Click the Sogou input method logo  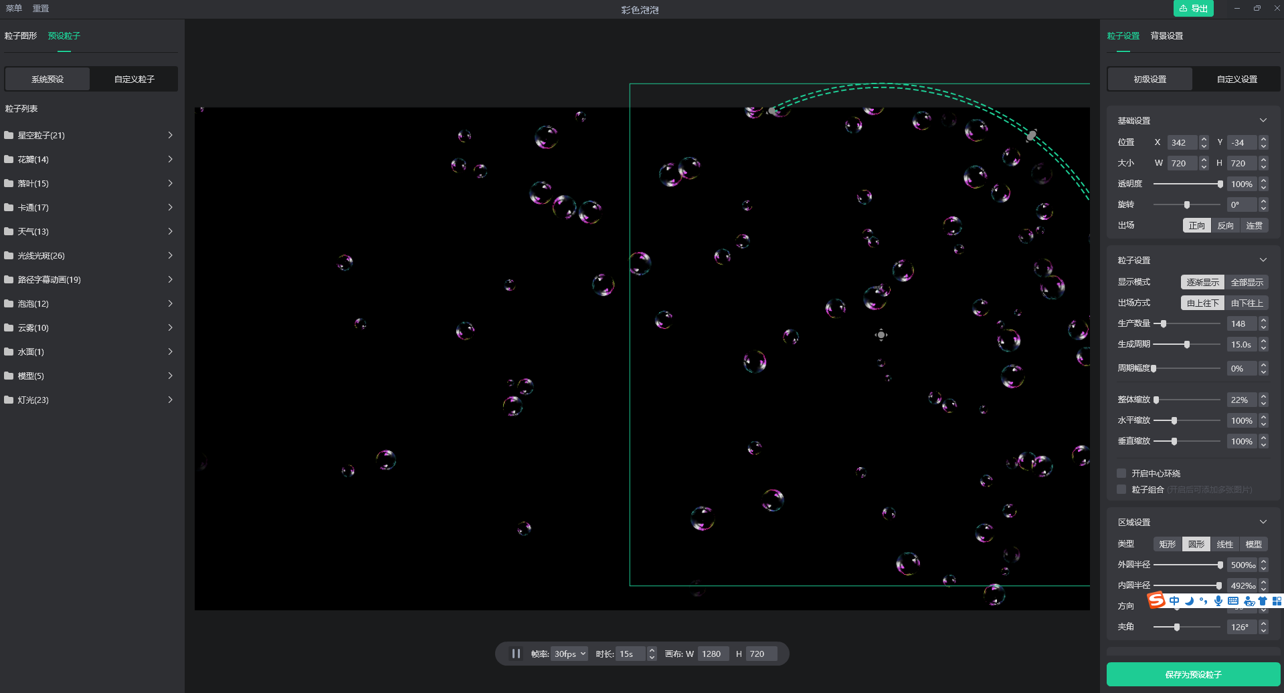(1156, 600)
